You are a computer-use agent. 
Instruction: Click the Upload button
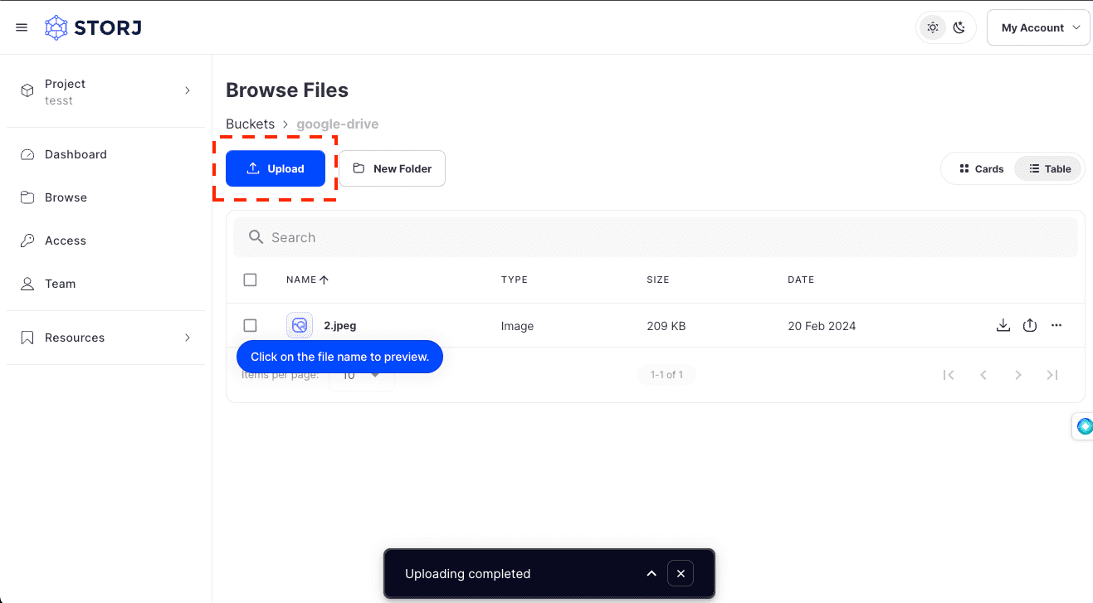tap(275, 168)
